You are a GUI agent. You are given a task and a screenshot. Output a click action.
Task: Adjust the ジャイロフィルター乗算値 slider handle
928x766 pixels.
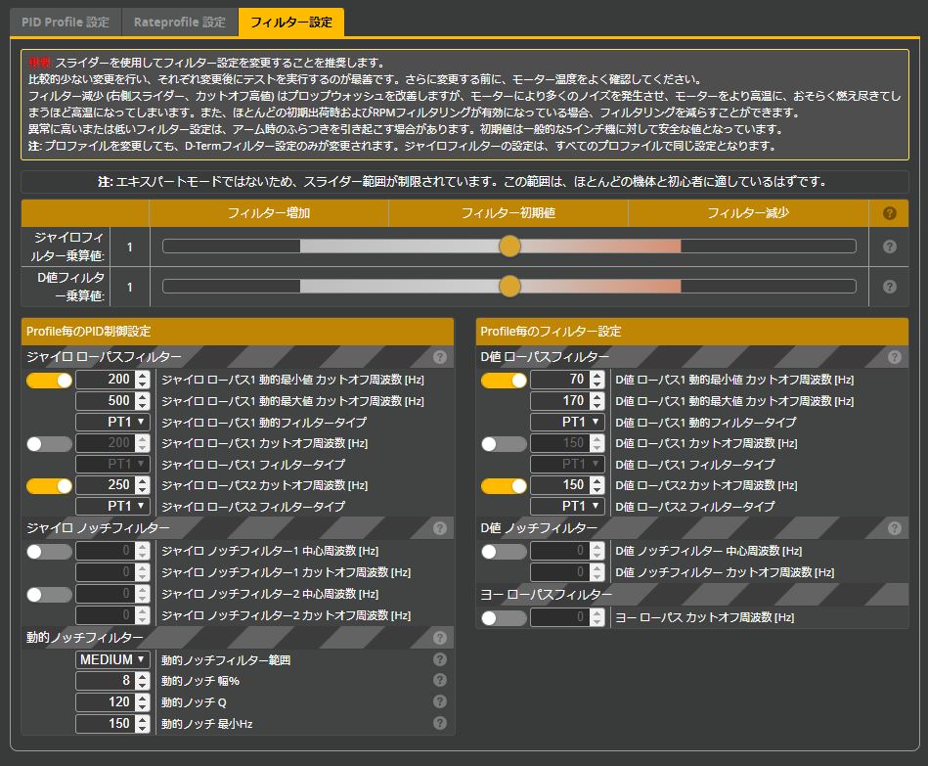click(x=509, y=247)
